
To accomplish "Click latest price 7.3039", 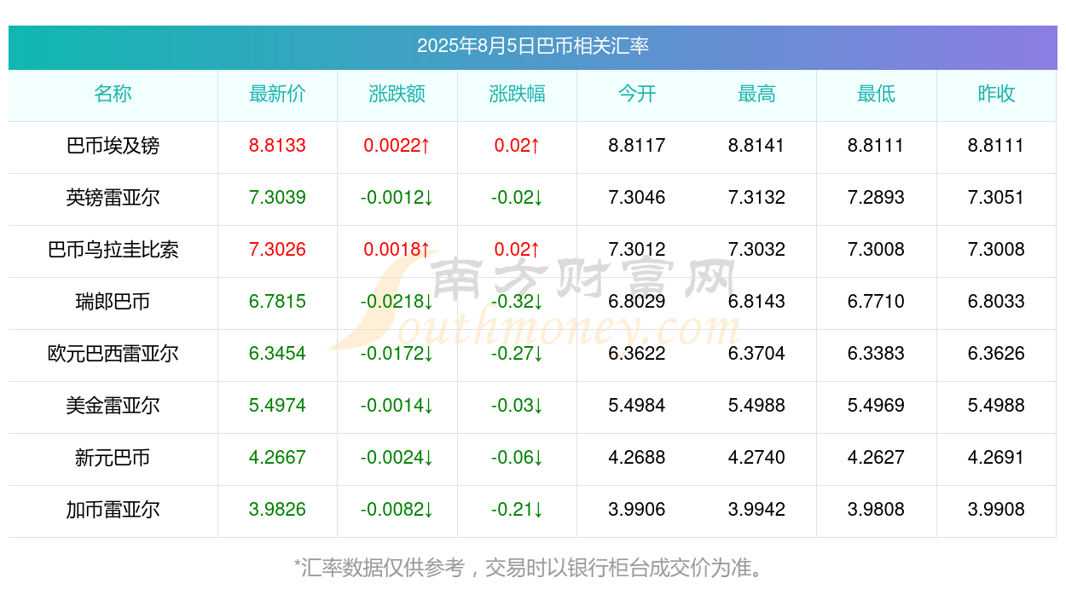I will (277, 198).
